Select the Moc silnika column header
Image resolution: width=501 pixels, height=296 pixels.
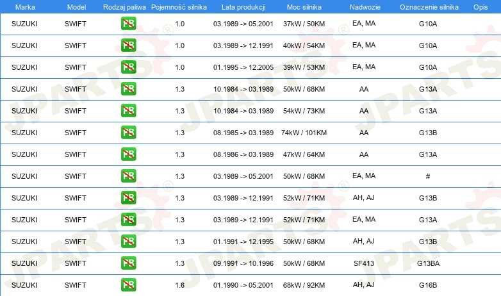(304, 7)
